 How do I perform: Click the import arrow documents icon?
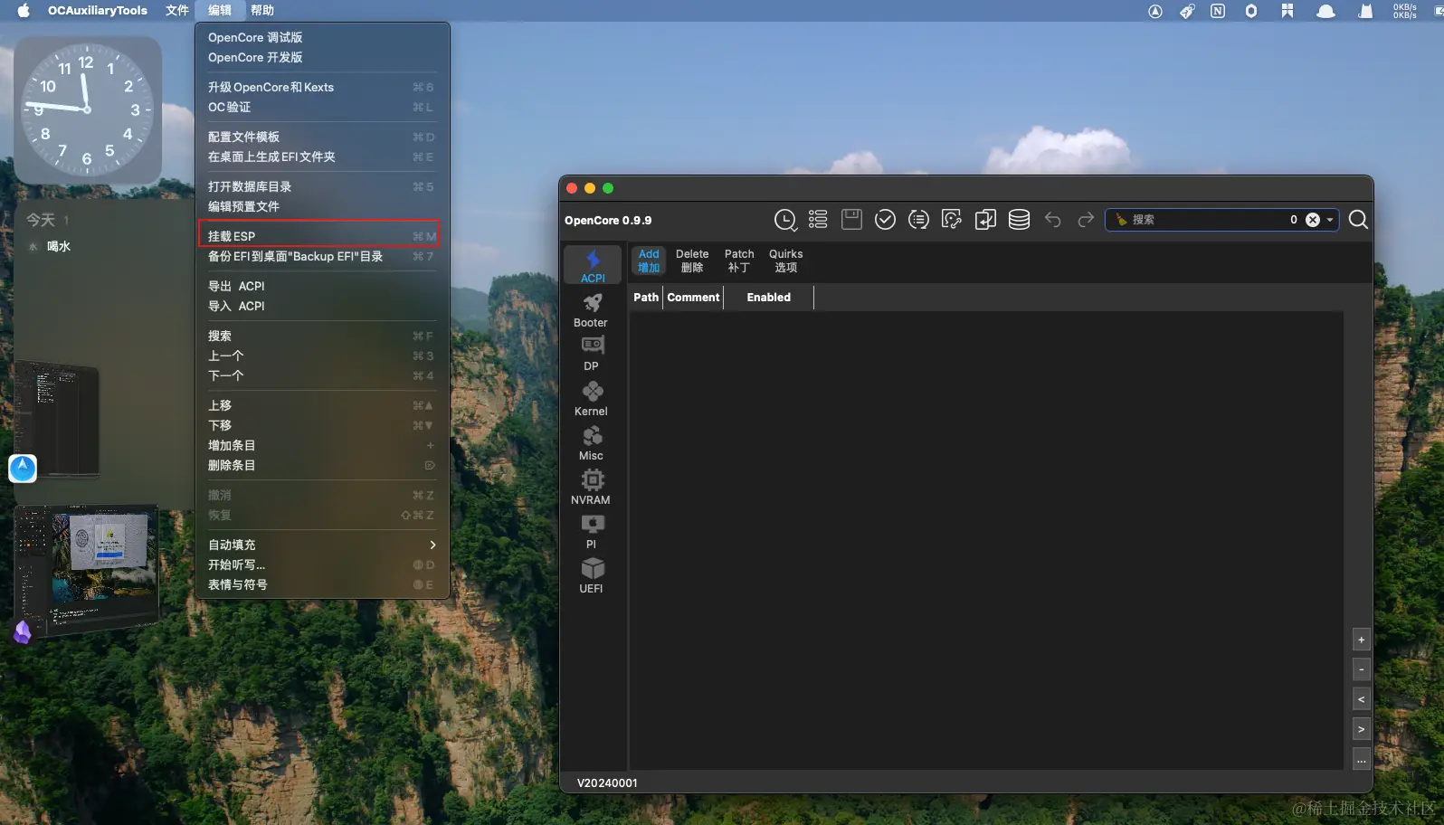985,220
